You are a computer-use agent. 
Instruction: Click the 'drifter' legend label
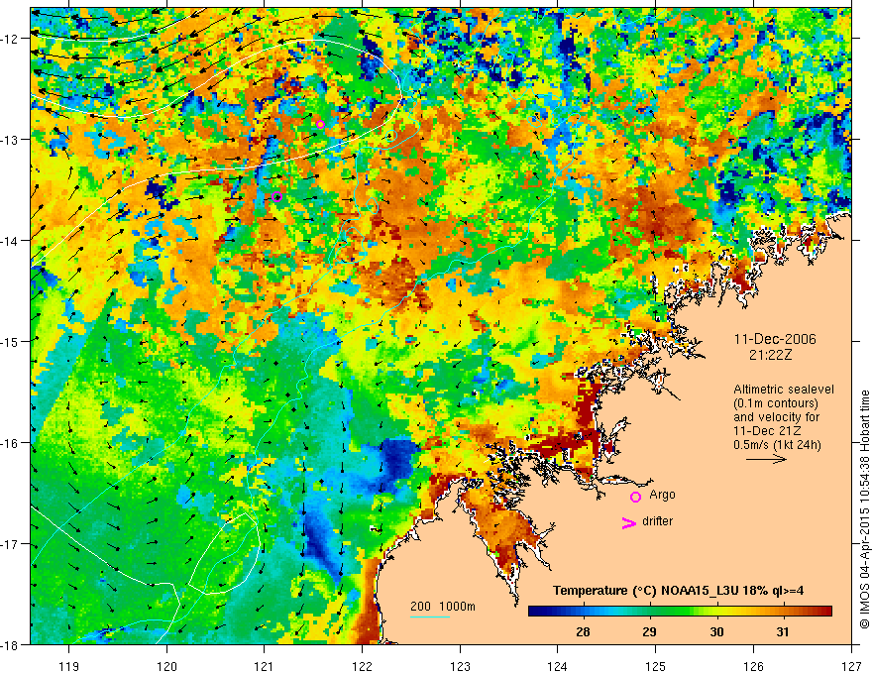click(657, 521)
